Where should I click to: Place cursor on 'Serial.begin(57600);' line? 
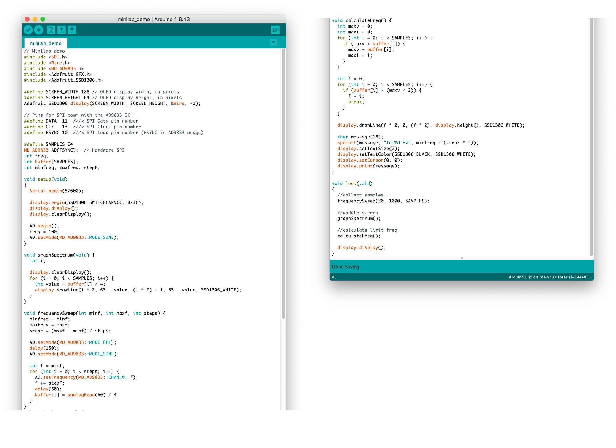pyautogui.click(x=56, y=191)
